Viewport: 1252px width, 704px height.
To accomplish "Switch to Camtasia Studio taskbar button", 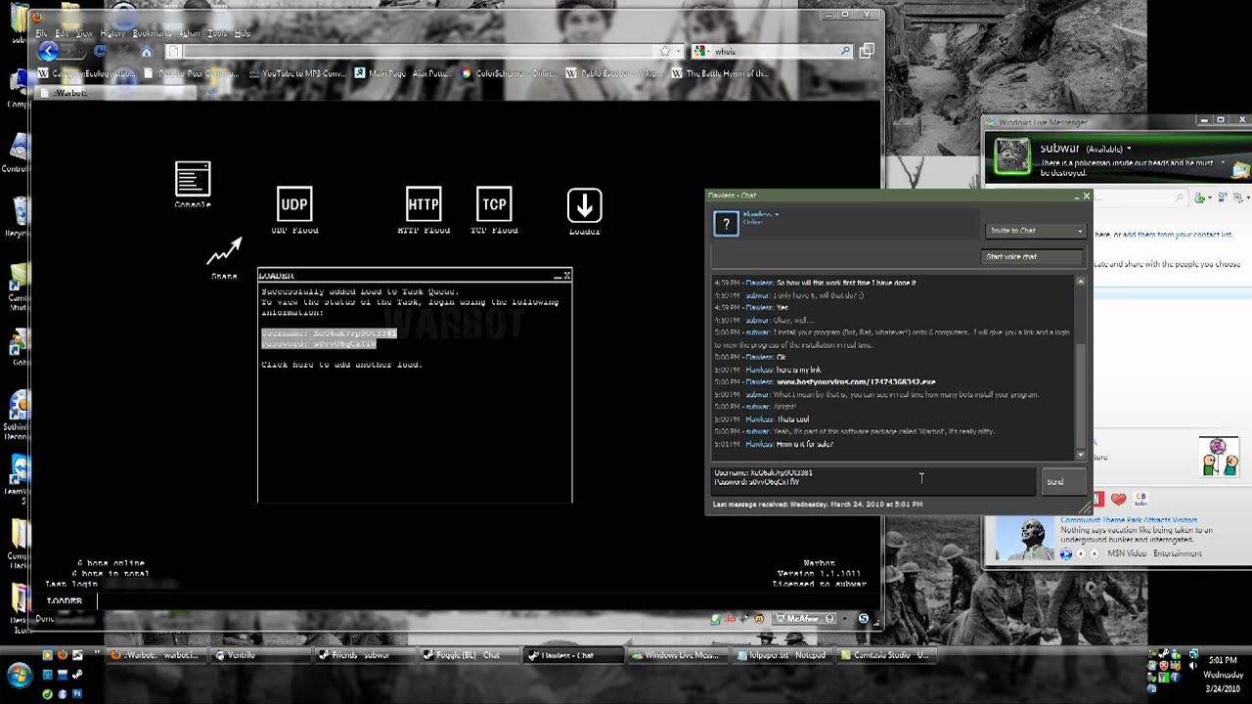I will tap(885, 655).
